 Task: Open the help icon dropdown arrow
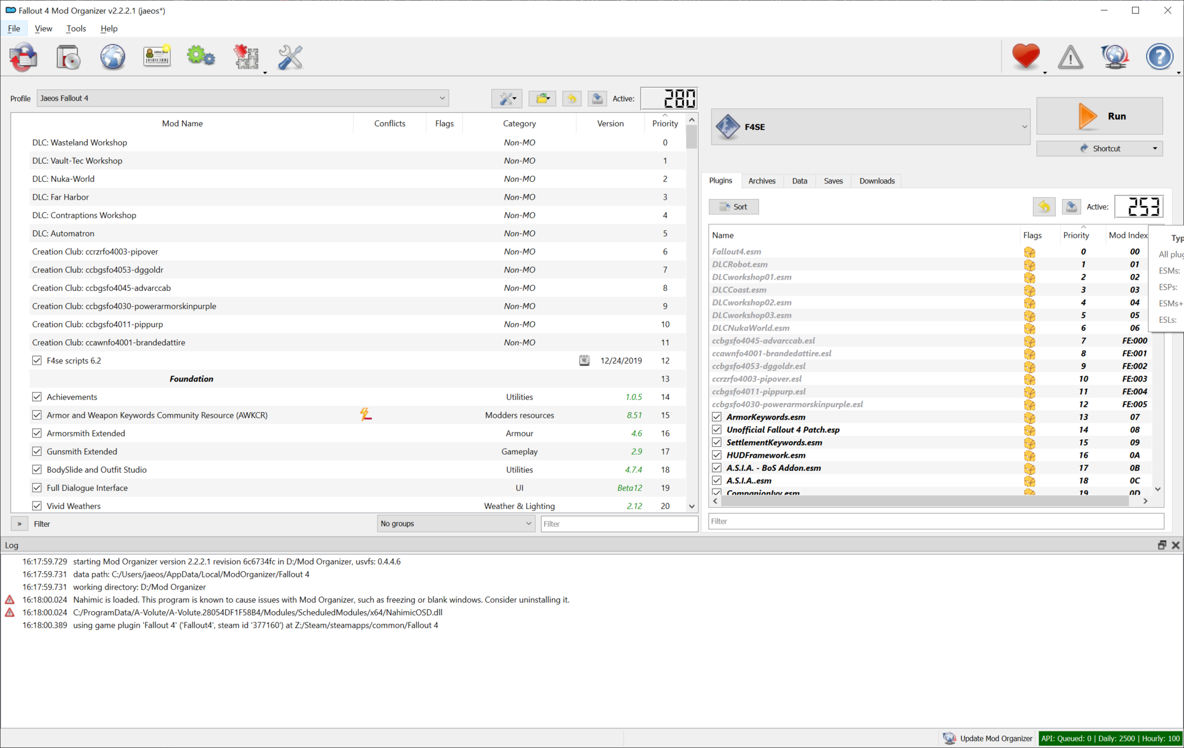1178,72
